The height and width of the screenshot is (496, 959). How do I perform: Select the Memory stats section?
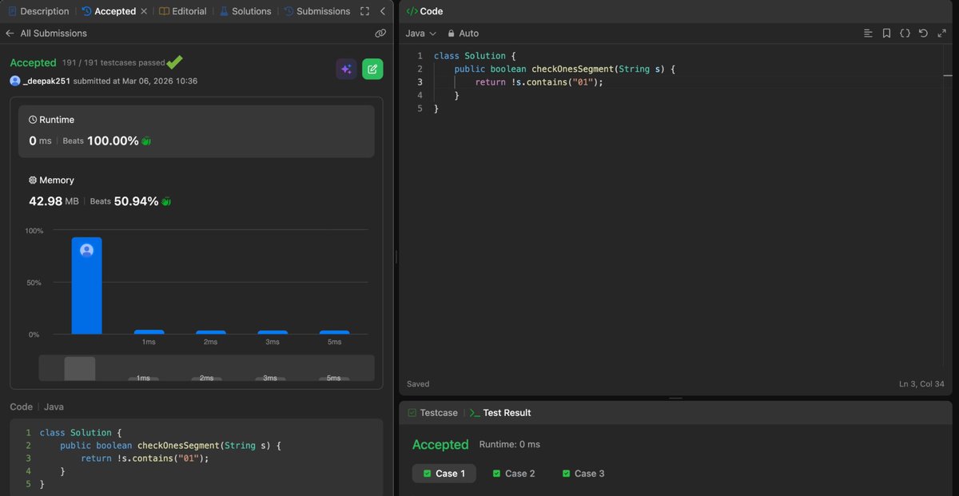tap(197, 192)
